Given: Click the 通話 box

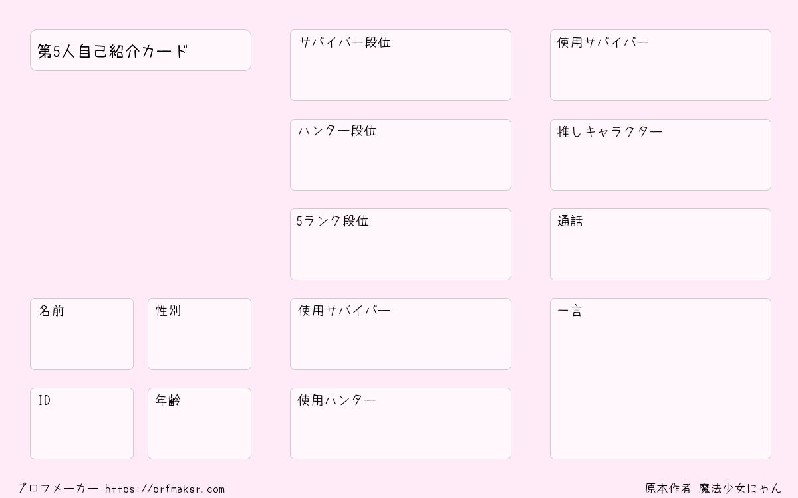Looking at the screenshot, I should [660, 244].
